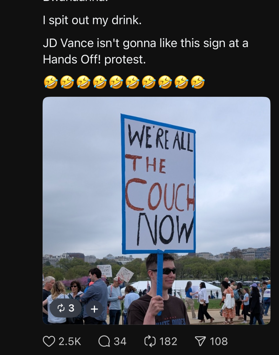Tap the repost arrows inside the photo overlay pill
The height and width of the screenshot is (355, 279).
coord(61,309)
